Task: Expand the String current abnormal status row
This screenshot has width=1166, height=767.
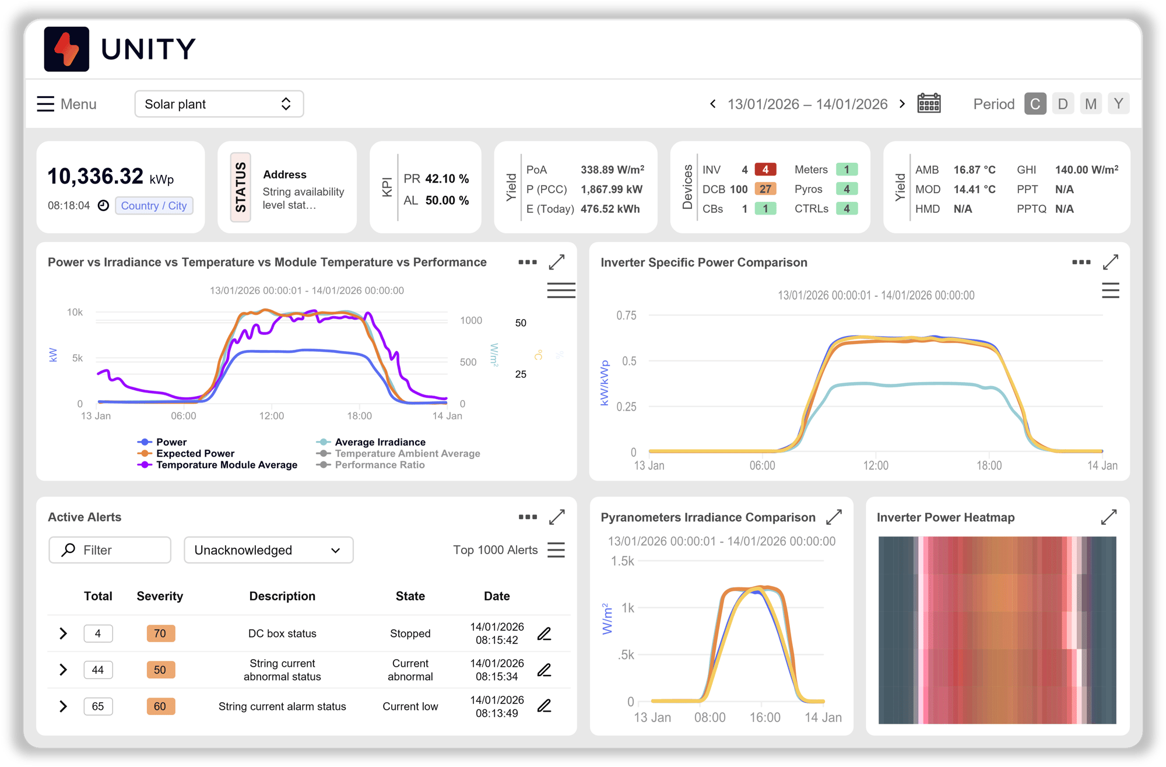Action: [63, 670]
